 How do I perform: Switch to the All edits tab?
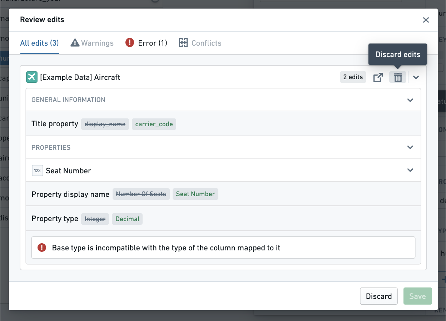(x=39, y=43)
